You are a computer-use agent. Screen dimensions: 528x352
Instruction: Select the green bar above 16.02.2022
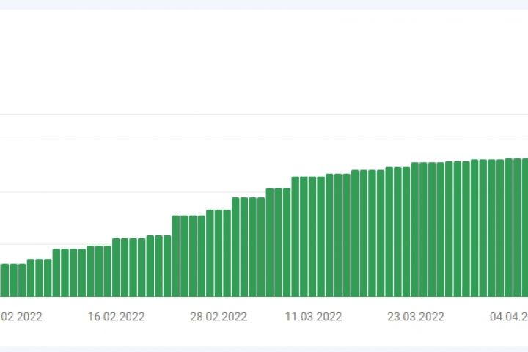[x=117, y=268]
